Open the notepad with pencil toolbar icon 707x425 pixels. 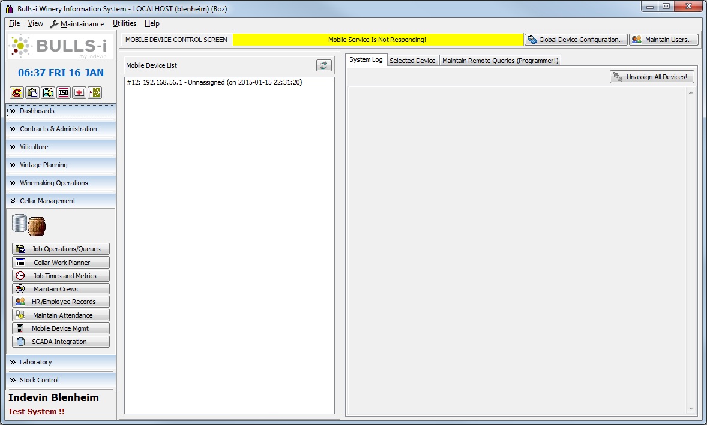48,93
